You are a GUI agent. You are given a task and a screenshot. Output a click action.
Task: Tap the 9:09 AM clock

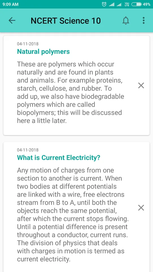[10, 4]
